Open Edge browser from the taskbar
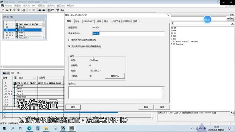The height and width of the screenshot is (132, 235). coord(29,128)
